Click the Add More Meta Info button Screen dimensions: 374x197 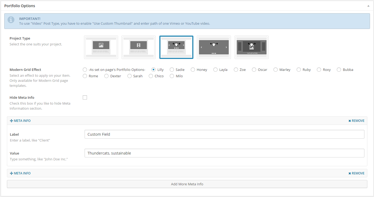point(187,184)
